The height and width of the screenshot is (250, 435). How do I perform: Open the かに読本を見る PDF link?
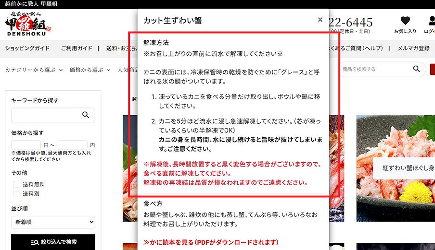tap(211, 242)
